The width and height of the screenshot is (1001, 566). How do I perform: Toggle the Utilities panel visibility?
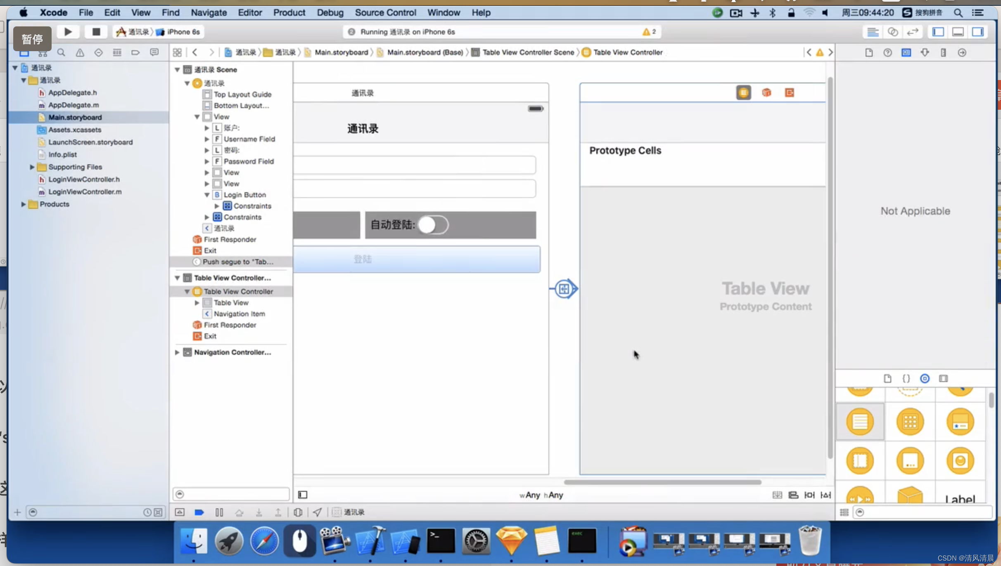[978, 32]
